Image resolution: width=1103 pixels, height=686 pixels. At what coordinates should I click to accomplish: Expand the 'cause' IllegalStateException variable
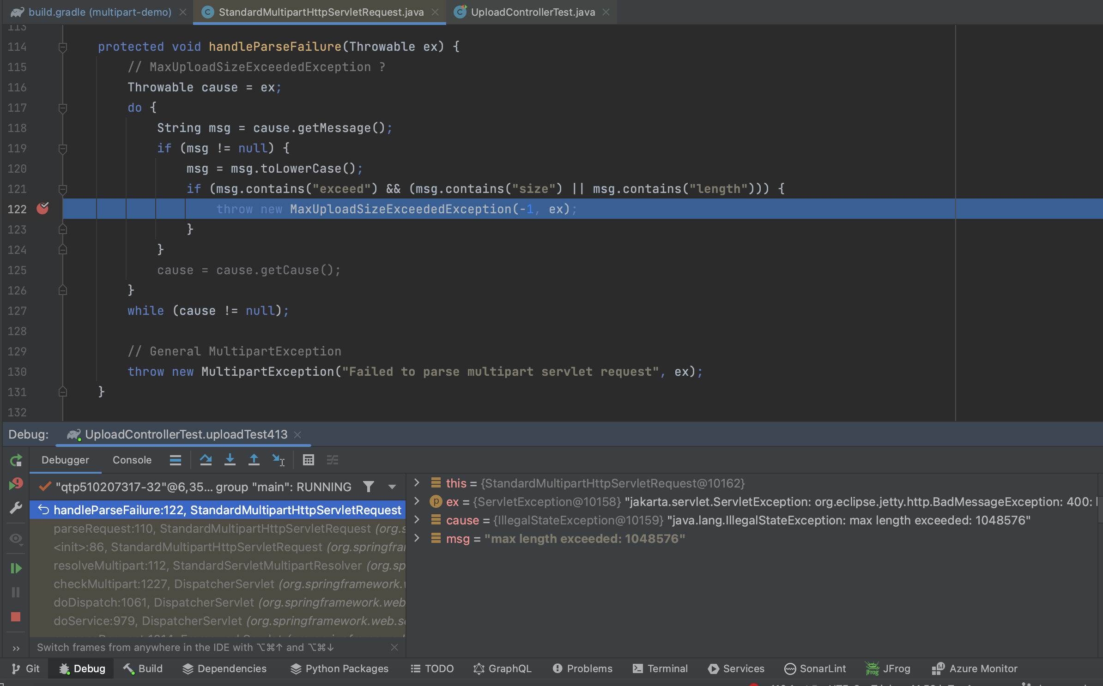click(417, 520)
